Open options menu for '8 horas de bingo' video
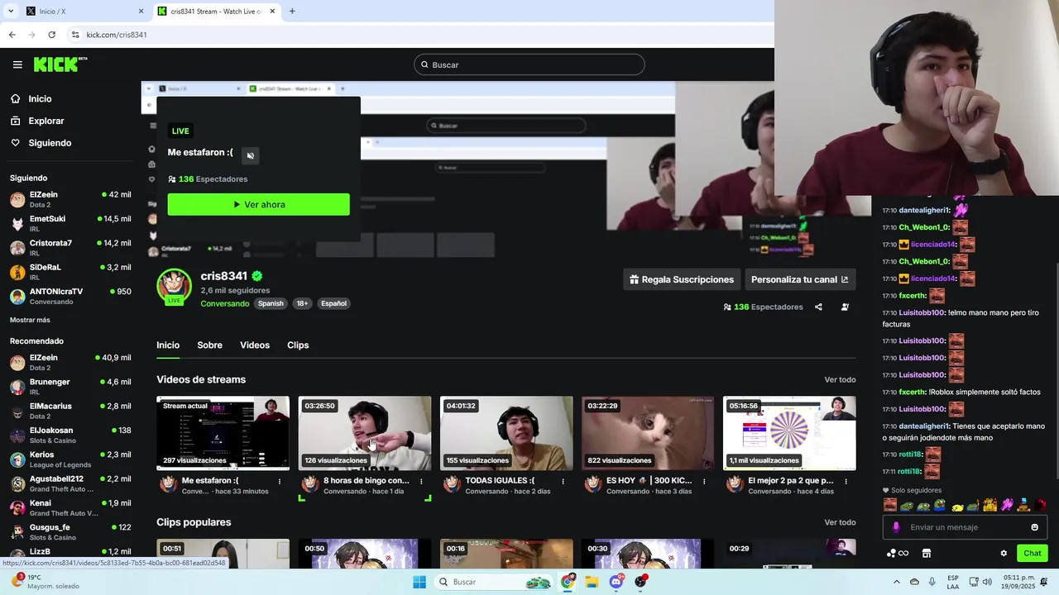1059x595 pixels. point(421,481)
